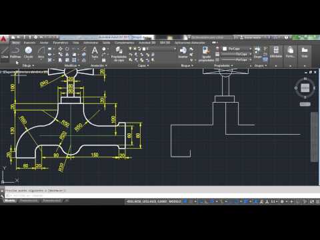320x240 pixels.
Task: Select the Hatch tool in Dibujo panel
Action: pyautogui.click(x=49, y=60)
